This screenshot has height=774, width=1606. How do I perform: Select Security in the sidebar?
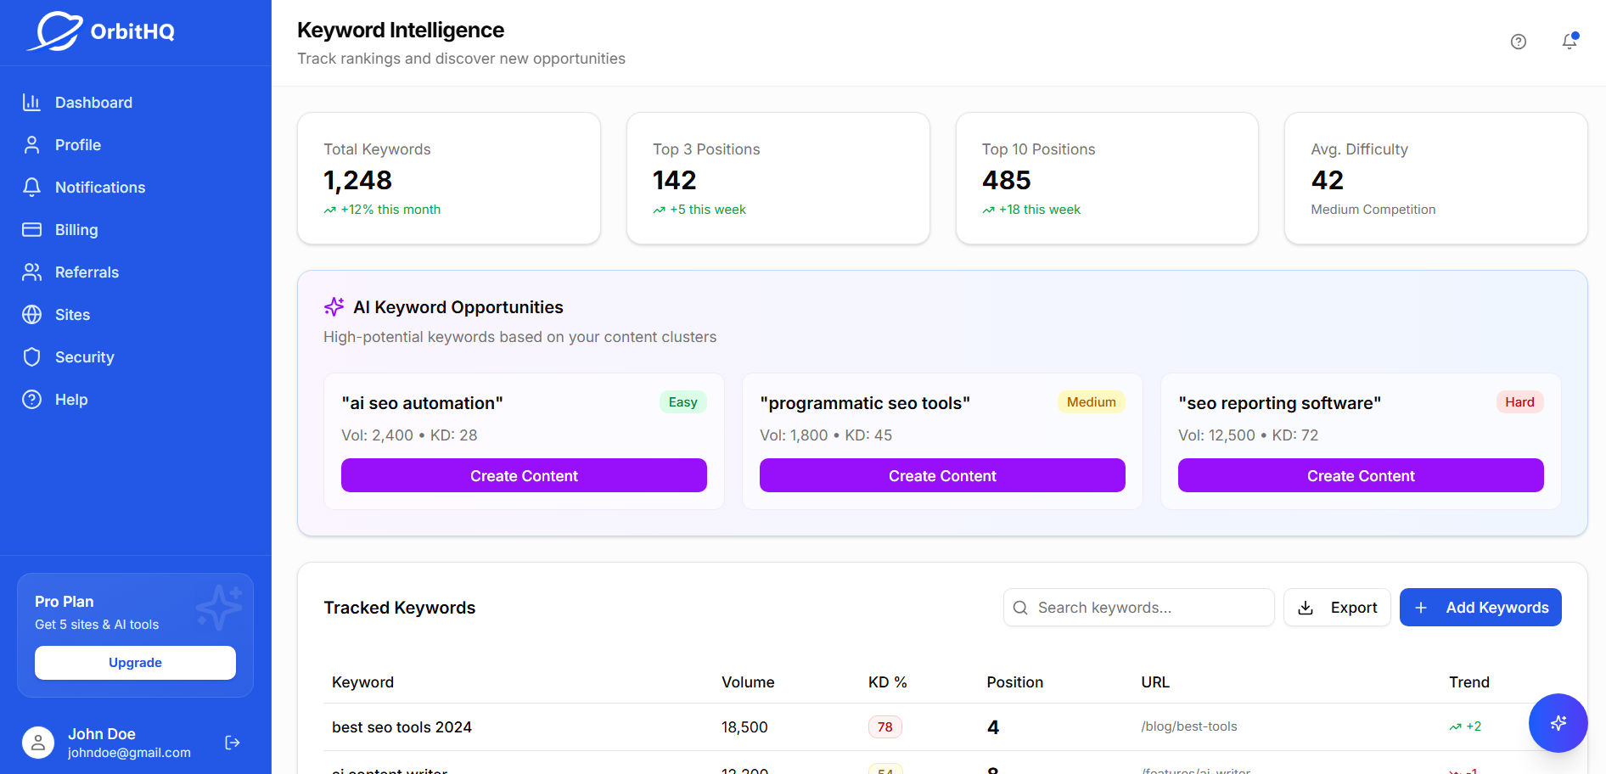pyautogui.click(x=84, y=357)
